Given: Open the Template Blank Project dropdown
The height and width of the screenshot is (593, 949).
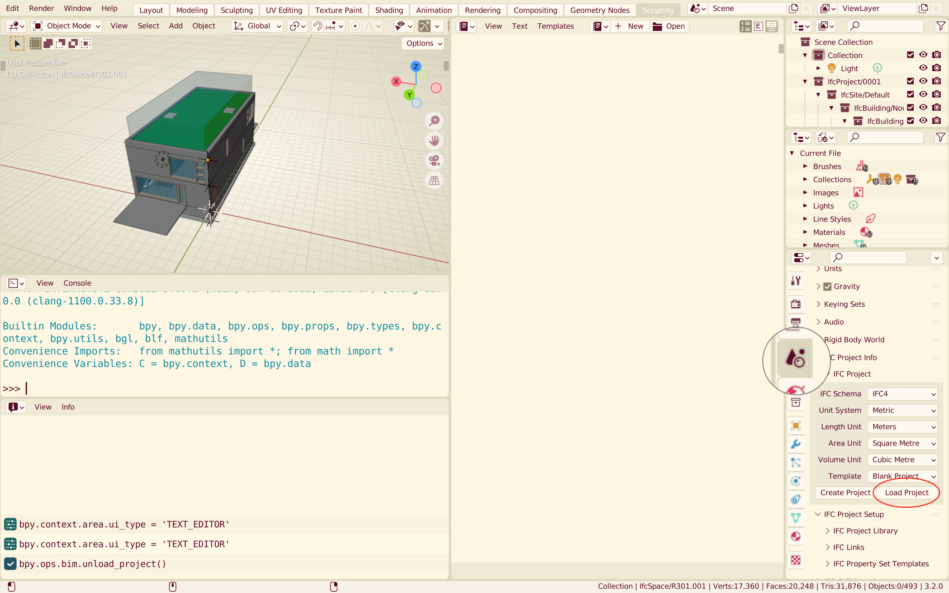Looking at the screenshot, I should pos(902,476).
